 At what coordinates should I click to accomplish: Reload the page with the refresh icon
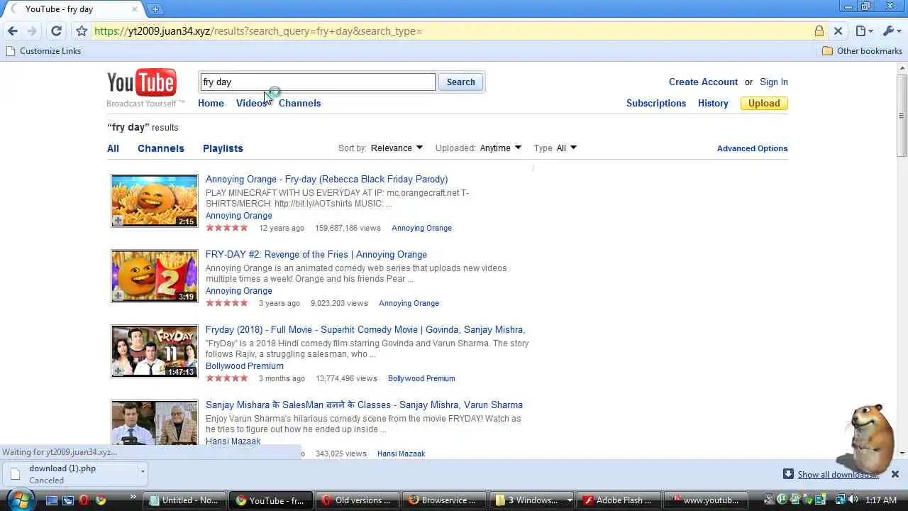tap(56, 31)
